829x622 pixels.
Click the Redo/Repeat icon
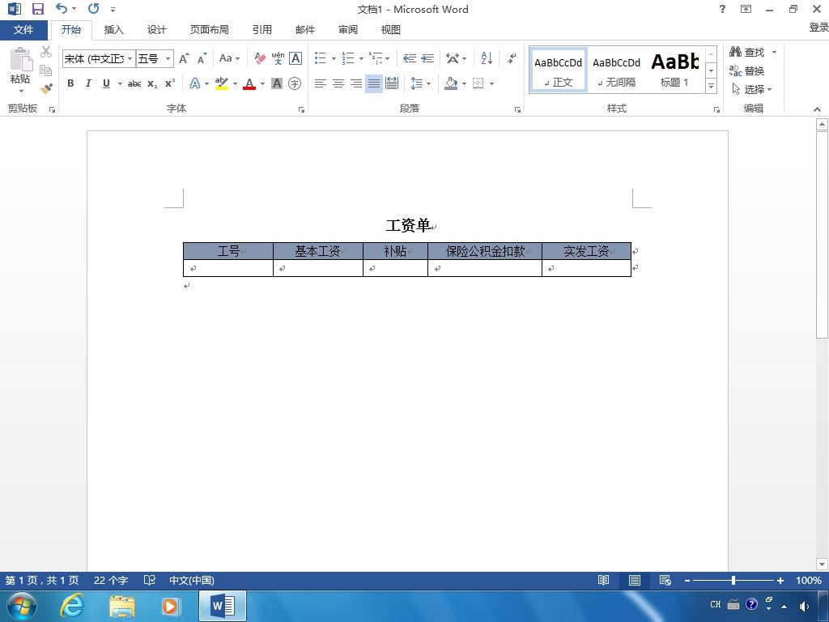(94, 9)
